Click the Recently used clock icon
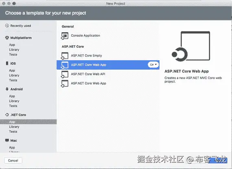Image resolution: width=232 pixels, height=169 pixels. click(7, 26)
